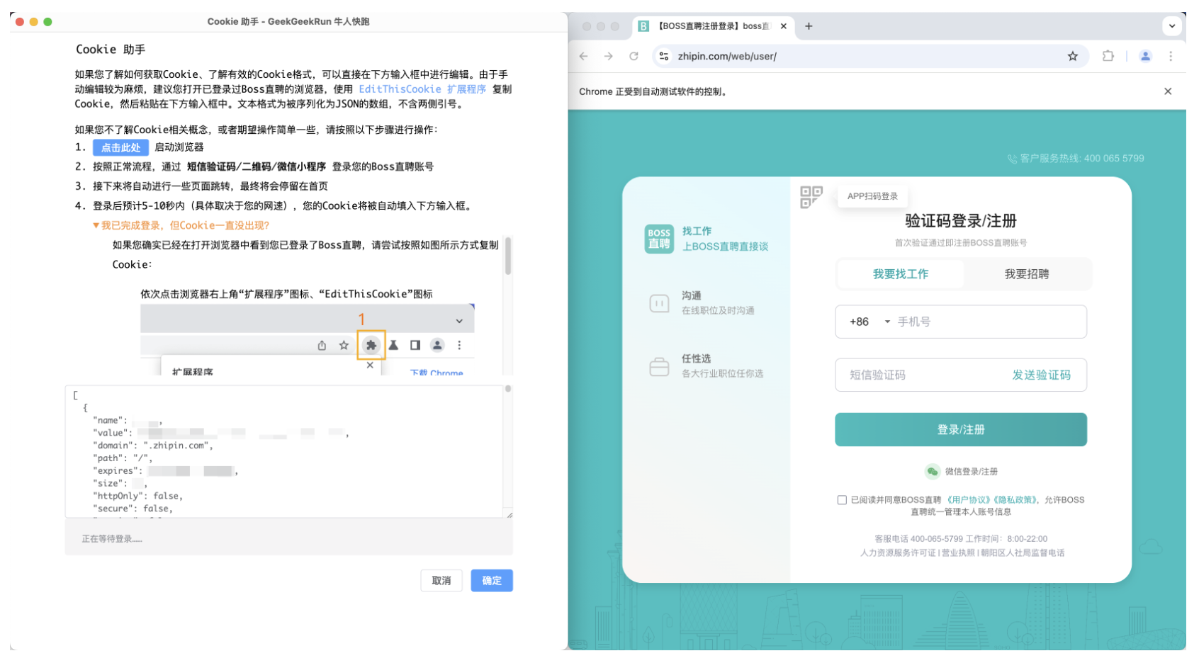The image size is (1199, 663).
Task: Click the APP扫码登录 tooltip label
Action: tap(872, 196)
